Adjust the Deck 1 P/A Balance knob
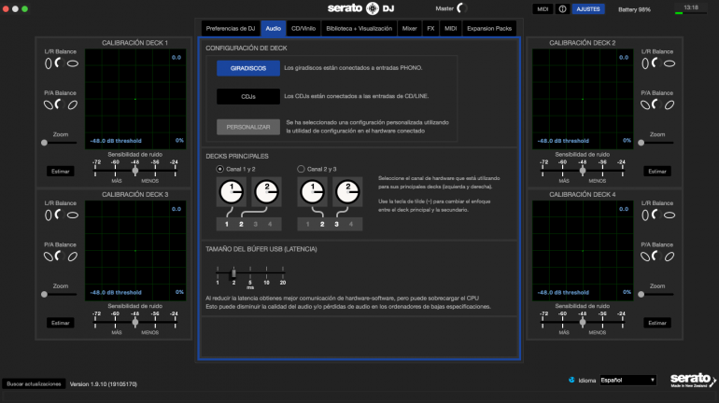This screenshot has width=719, height=403. point(60,104)
